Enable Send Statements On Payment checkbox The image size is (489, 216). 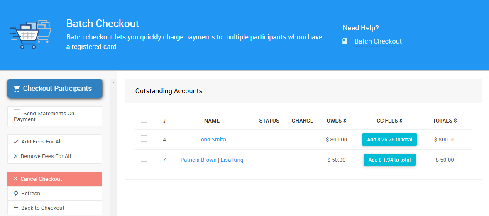(x=17, y=113)
